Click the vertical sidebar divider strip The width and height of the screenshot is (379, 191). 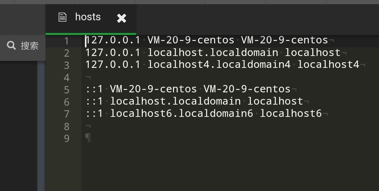pyautogui.click(x=41, y=126)
